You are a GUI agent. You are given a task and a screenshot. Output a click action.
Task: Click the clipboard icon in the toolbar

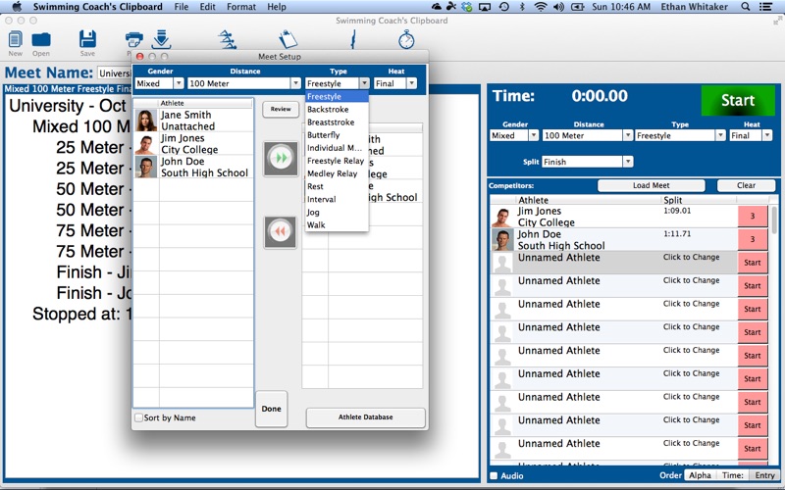pyautogui.click(x=288, y=40)
